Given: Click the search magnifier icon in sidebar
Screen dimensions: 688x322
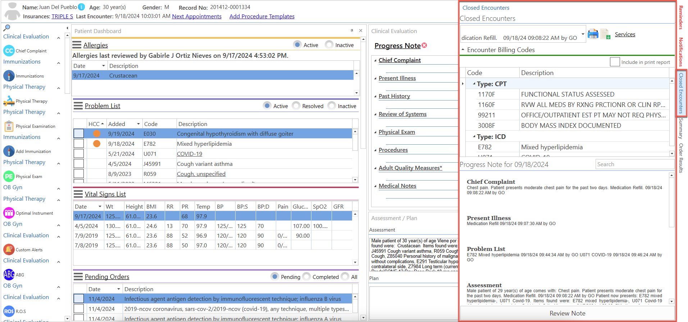Looking at the screenshot, I should (x=6, y=28).
